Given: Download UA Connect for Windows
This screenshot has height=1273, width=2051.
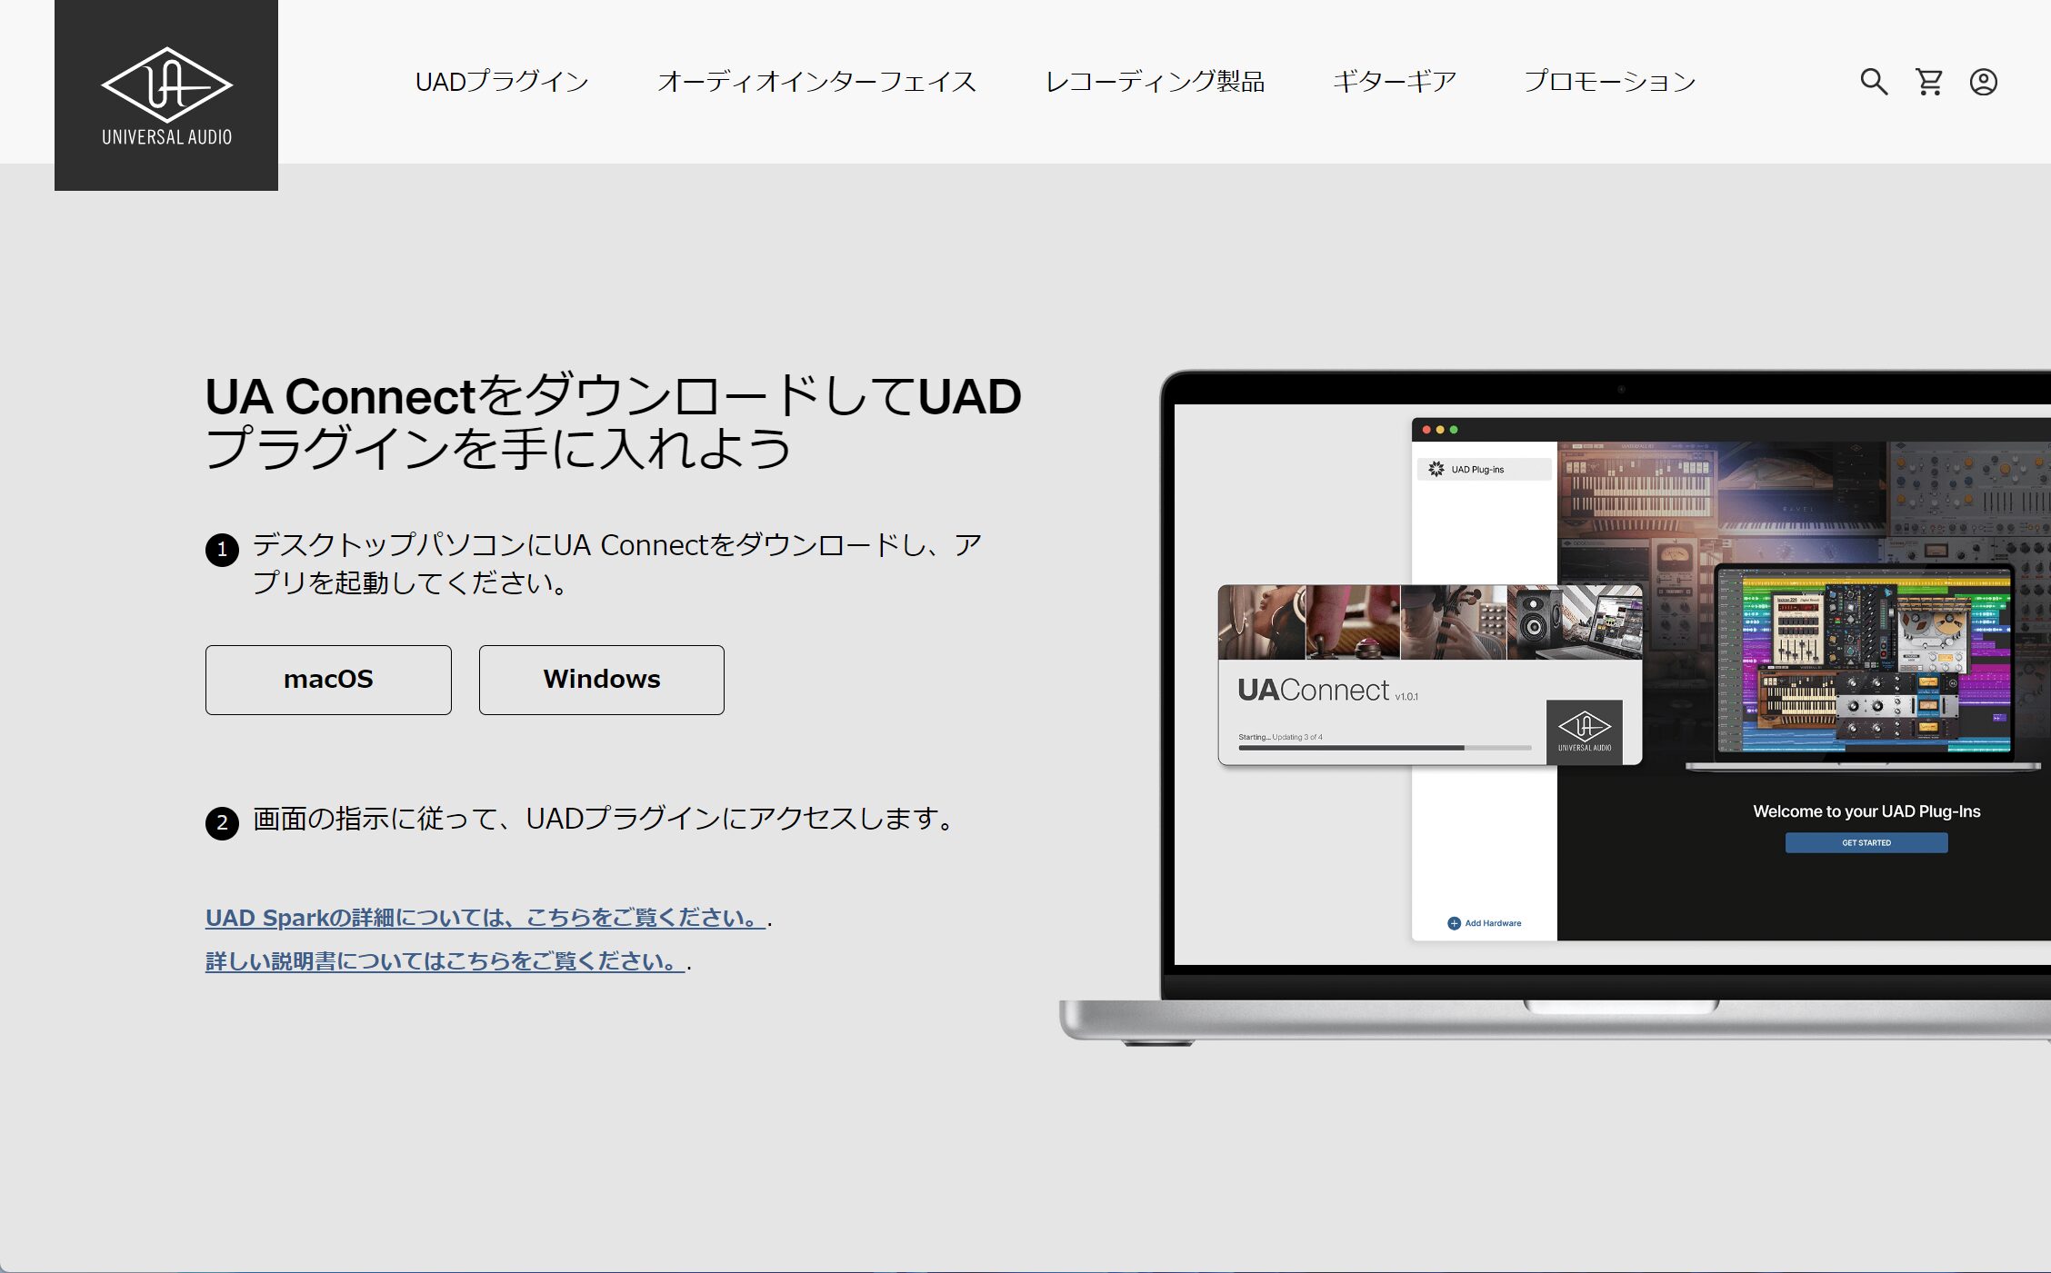Looking at the screenshot, I should [x=601, y=680].
